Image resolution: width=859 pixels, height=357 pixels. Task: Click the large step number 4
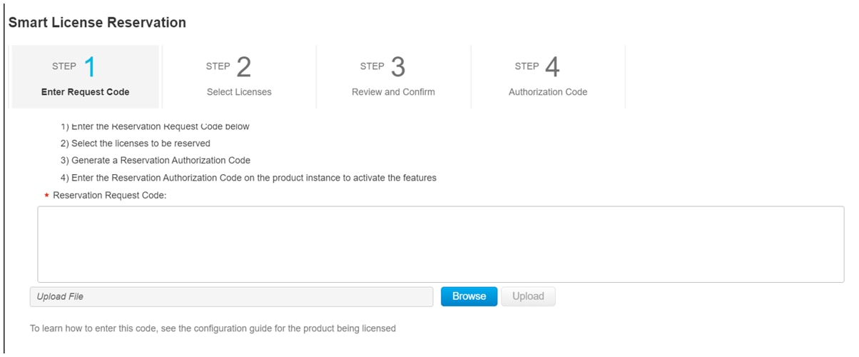coord(552,66)
